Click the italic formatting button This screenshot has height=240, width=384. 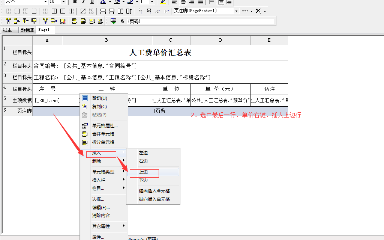click(83, 2)
